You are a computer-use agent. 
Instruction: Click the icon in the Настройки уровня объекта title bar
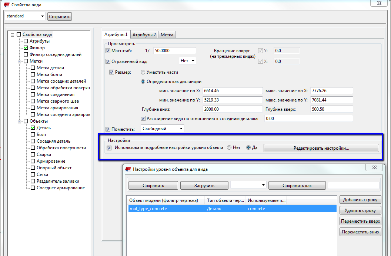pos(128,169)
